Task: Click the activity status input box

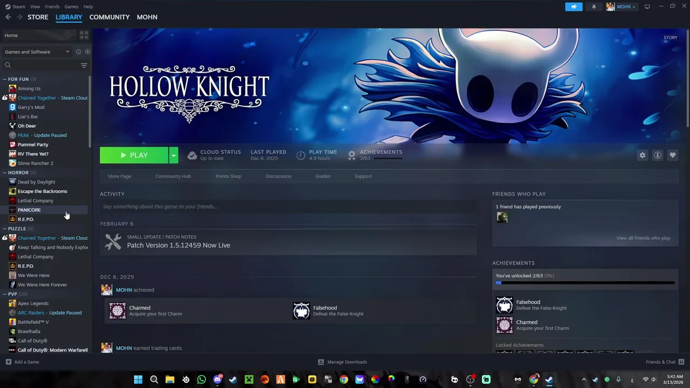Action: tap(288, 206)
